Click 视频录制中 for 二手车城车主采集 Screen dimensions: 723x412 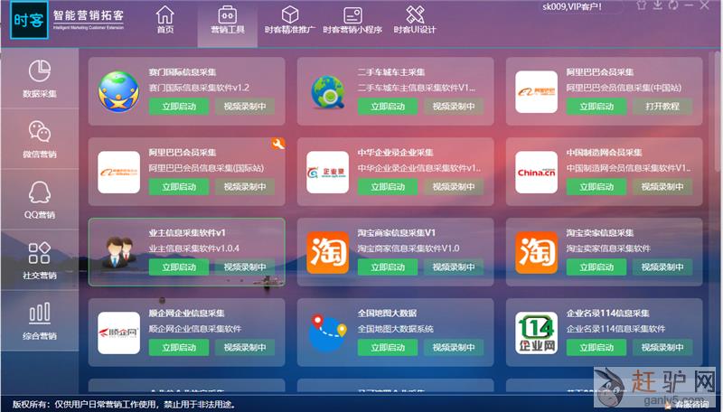coord(453,107)
